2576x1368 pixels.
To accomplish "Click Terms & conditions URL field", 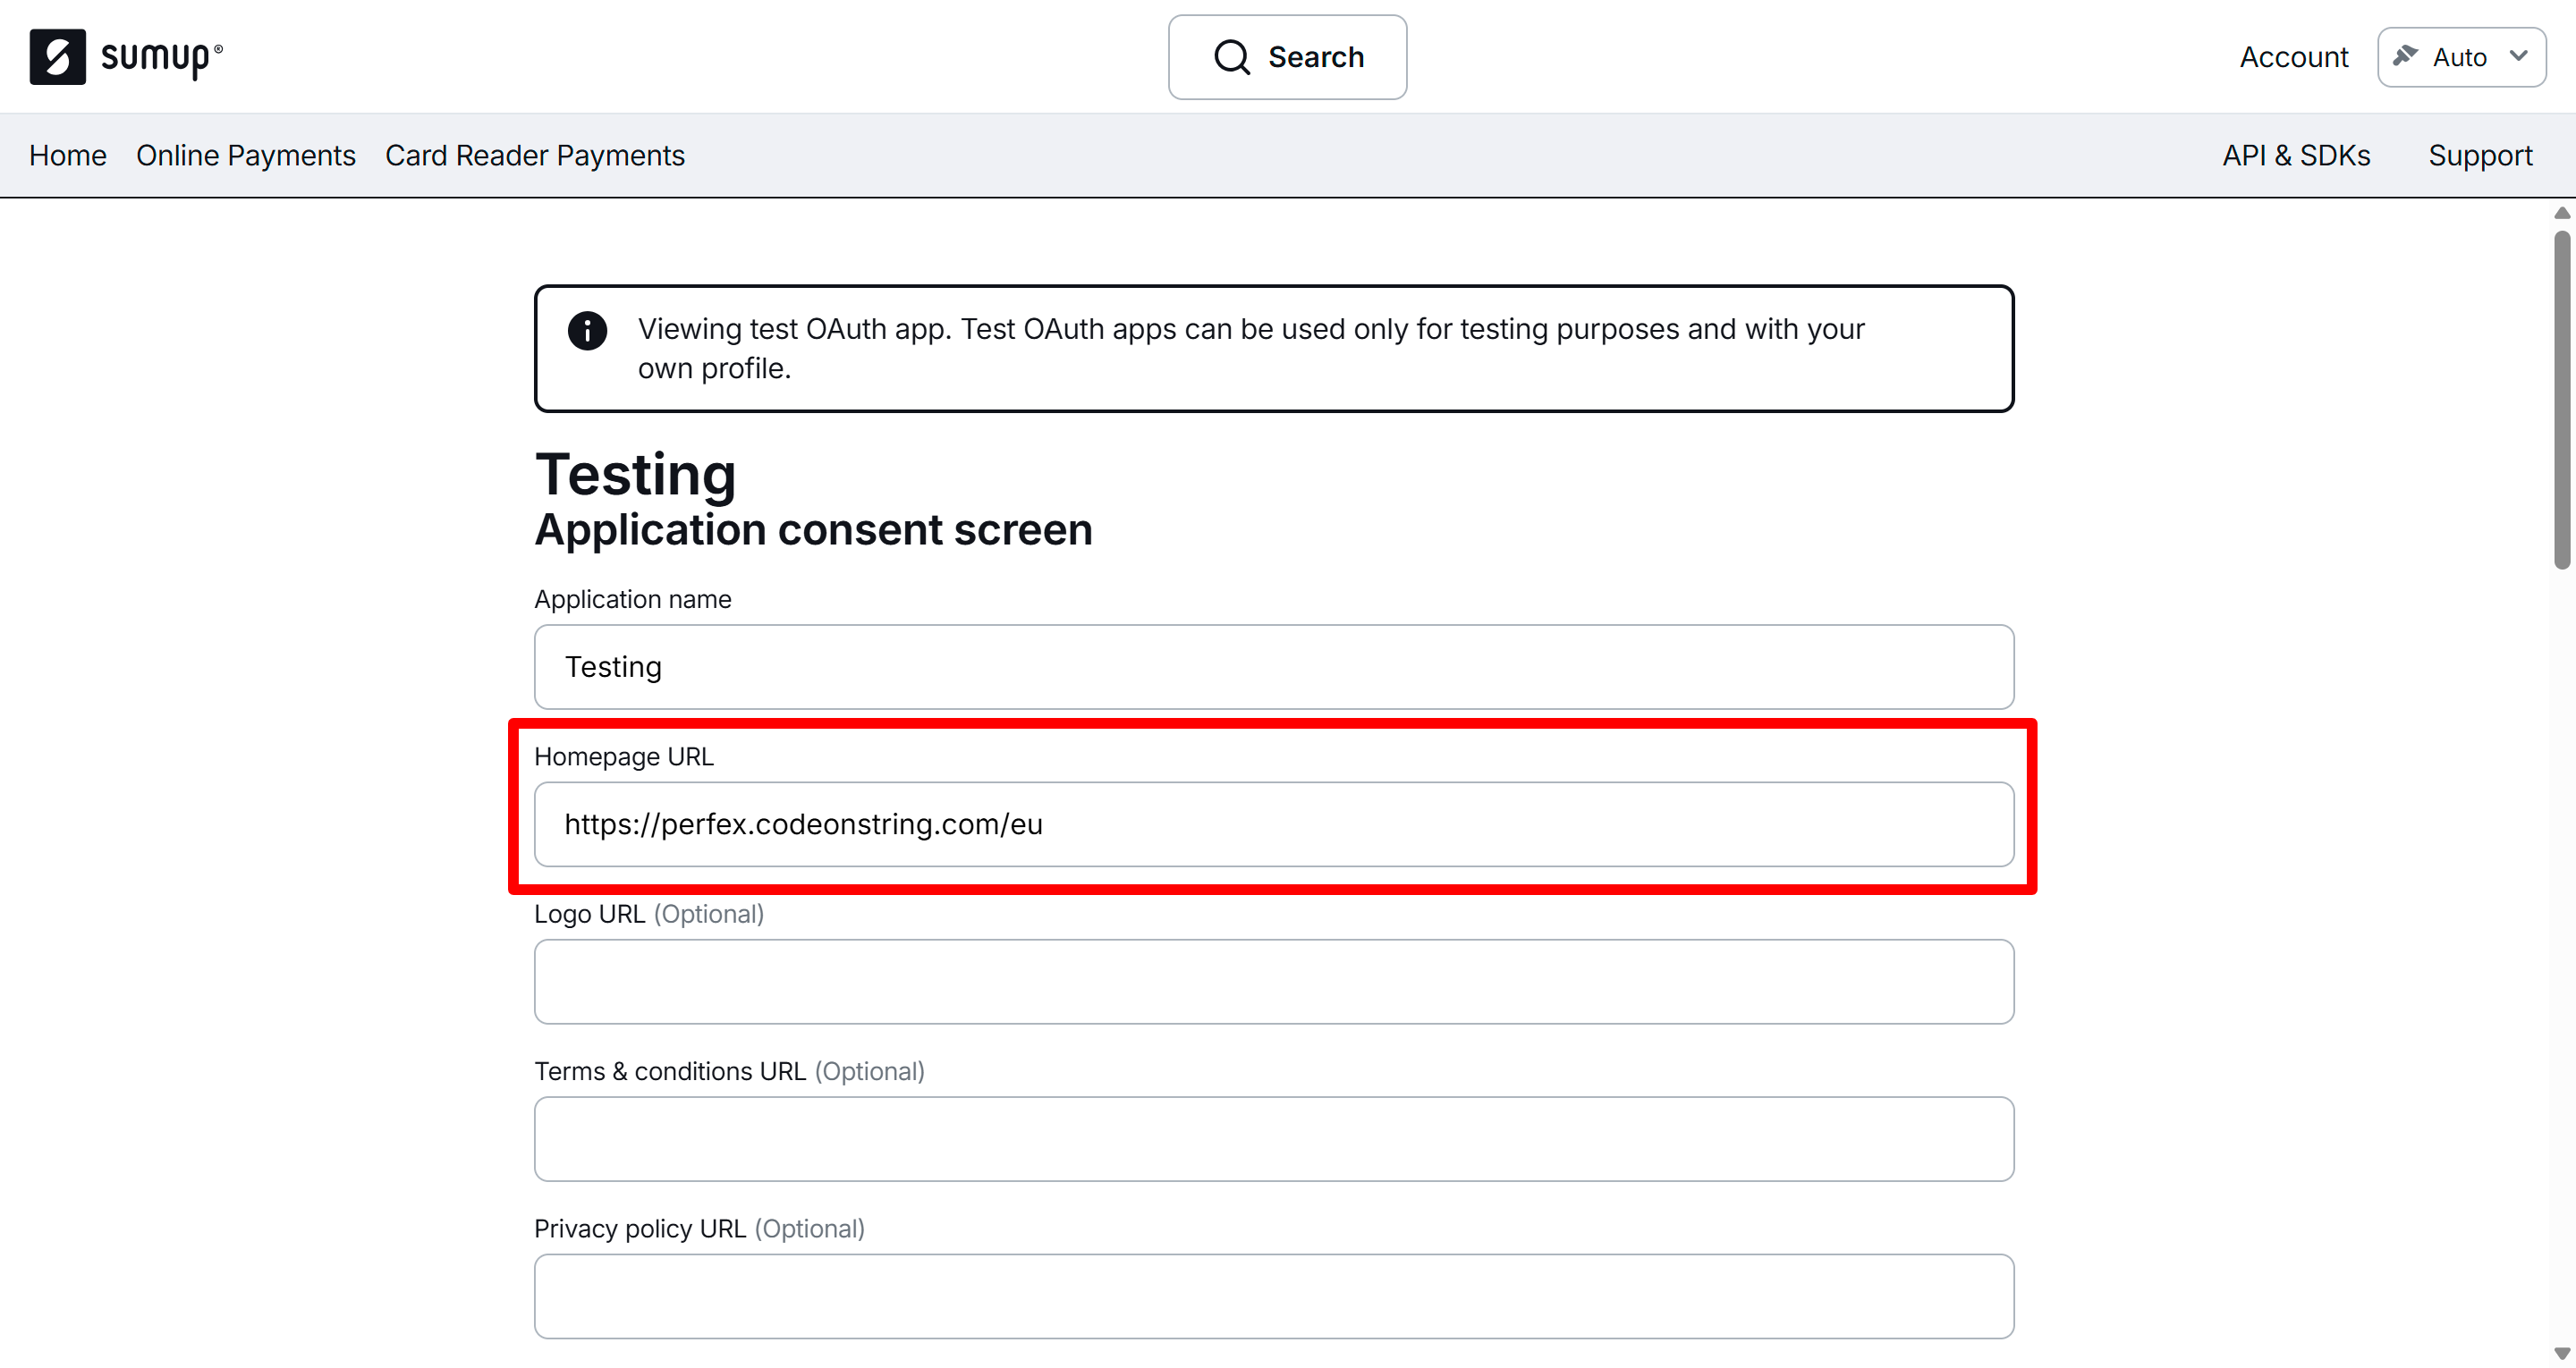I will pyautogui.click(x=1273, y=1138).
